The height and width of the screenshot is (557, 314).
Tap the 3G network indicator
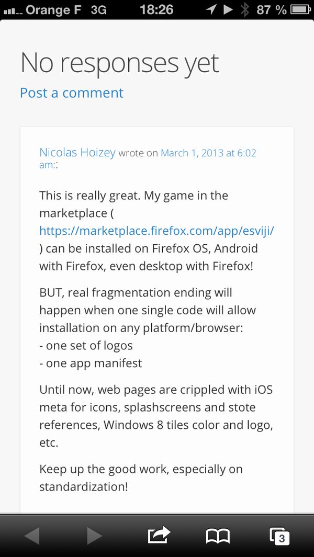click(98, 9)
